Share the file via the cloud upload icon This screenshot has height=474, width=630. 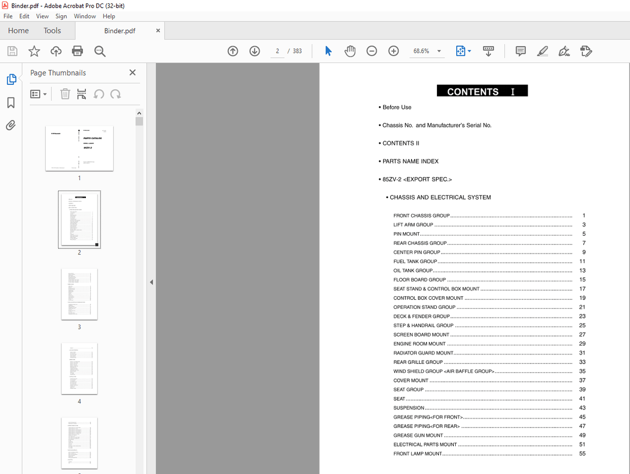pyautogui.click(x=56, y=51)
